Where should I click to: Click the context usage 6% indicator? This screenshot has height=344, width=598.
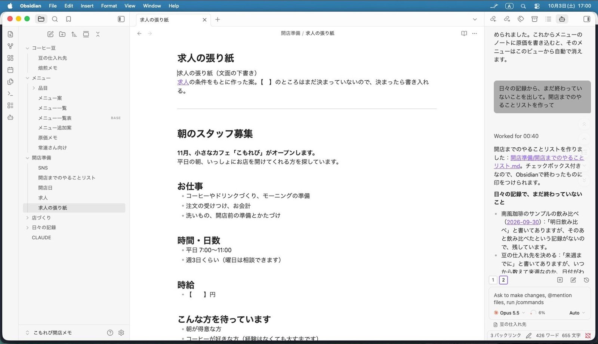(x=538, y=313)
